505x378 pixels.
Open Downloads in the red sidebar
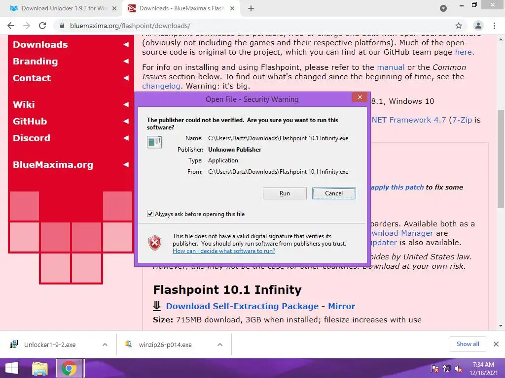tap(40, 44)
